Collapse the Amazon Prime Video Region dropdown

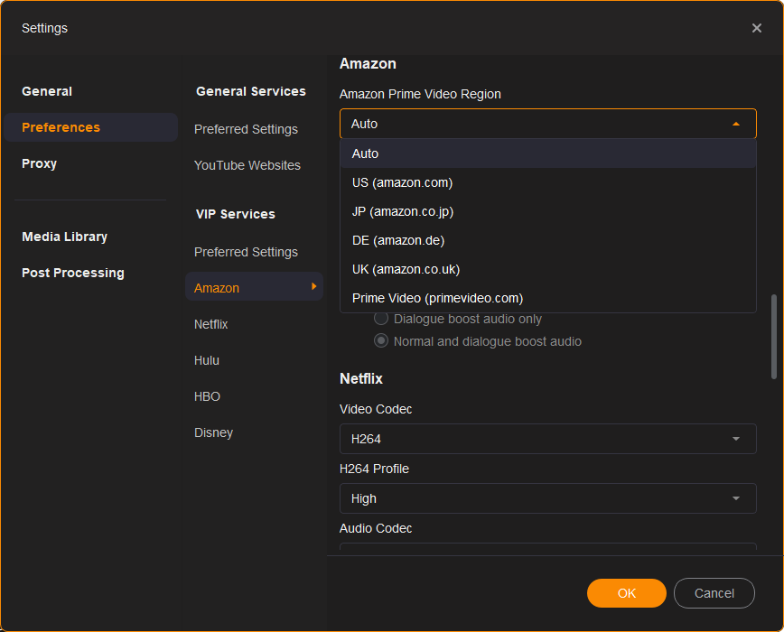coord(736,124)
